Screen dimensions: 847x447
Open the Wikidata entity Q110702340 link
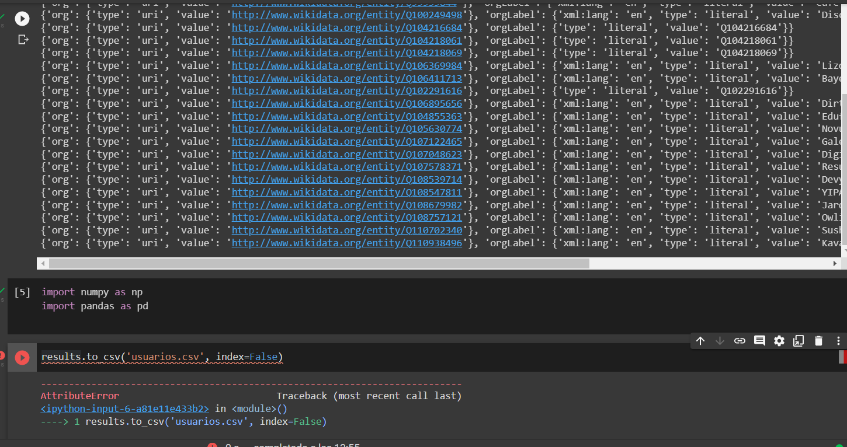(x=347, y=230)
